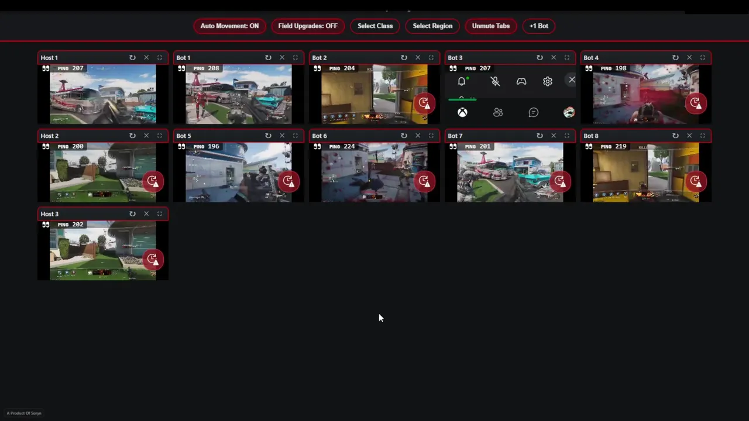Select the Host 1 game stream thumbnail

103,94
